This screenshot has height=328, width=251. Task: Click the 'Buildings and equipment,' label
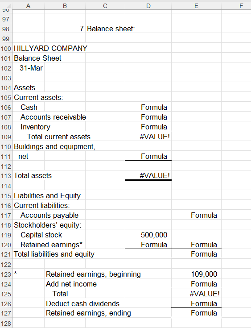54,147
